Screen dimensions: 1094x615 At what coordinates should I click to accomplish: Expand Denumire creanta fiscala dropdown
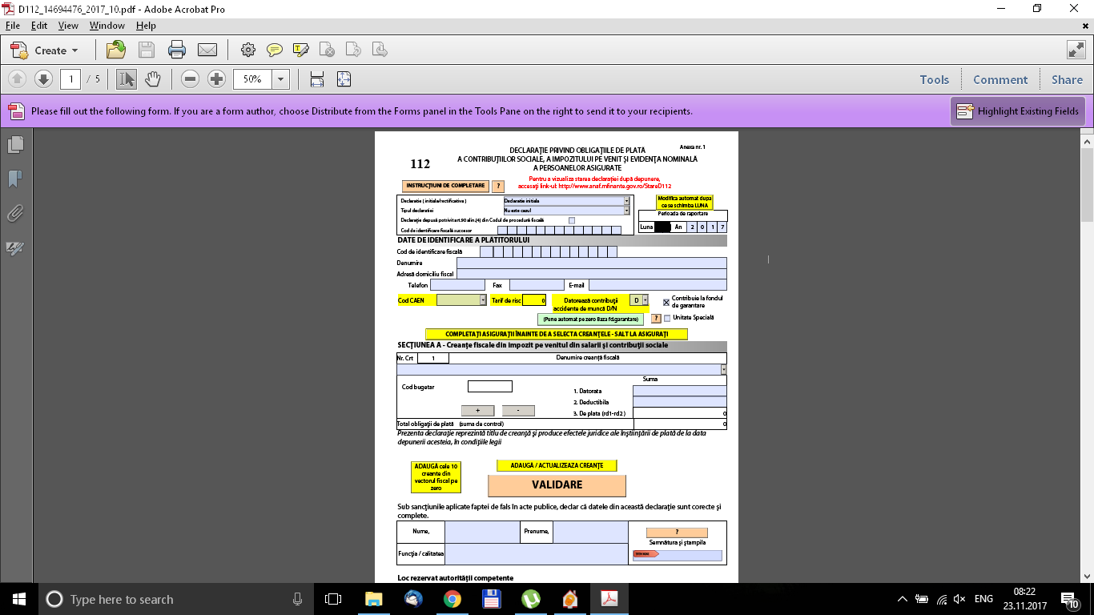723,369
